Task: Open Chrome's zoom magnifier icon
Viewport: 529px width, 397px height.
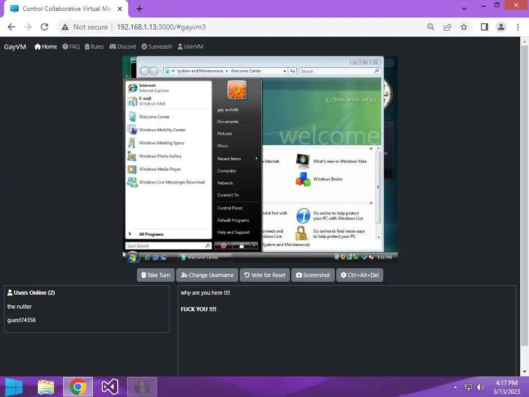Action: [x=431, y=27]
